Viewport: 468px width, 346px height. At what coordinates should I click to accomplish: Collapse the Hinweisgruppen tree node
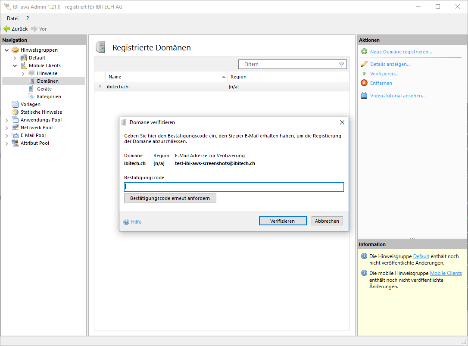[x=7, y=50]
